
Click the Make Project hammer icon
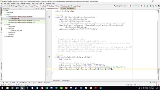115,6
